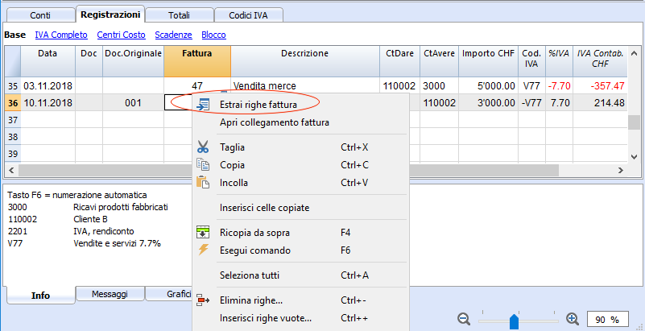This screenshot has width=645, height=331.
Task: Click the vertical scrollbar down arrow
Action: click(634, 157)
